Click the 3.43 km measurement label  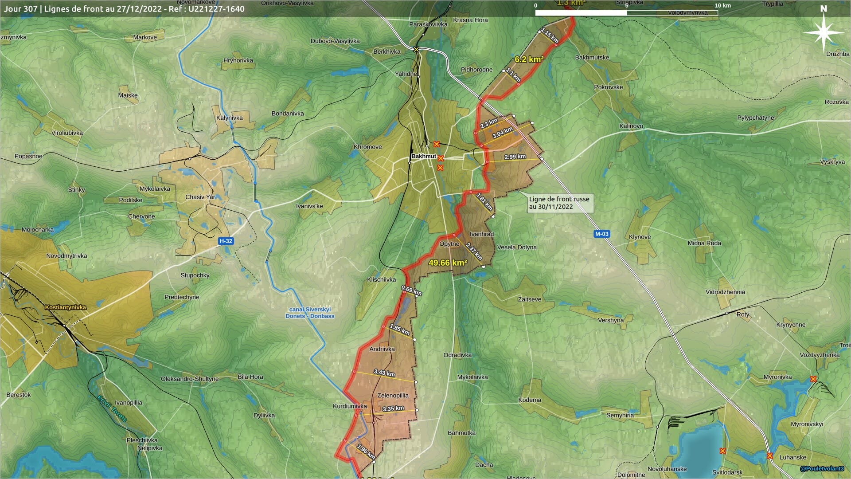tap(384, 373)
